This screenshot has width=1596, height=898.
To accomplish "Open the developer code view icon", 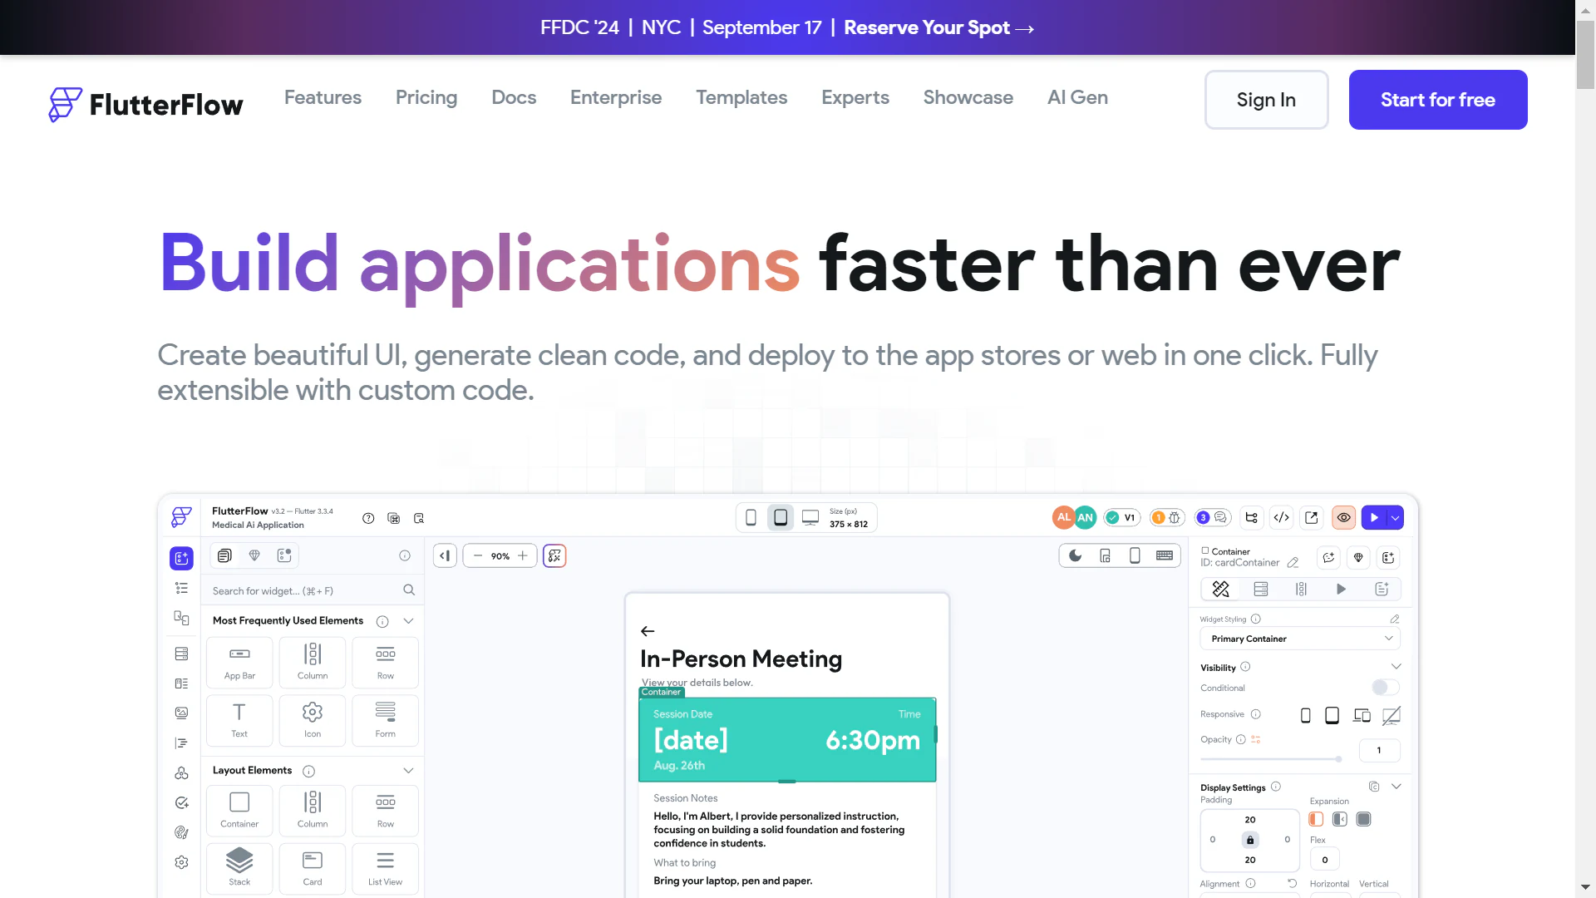I will point(1282,517).
